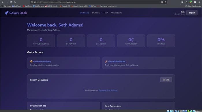Open the Kali Linux bookmark
The height and width of the screenshot is (112, 202).
pyautogui.click(x=6, y=6)
